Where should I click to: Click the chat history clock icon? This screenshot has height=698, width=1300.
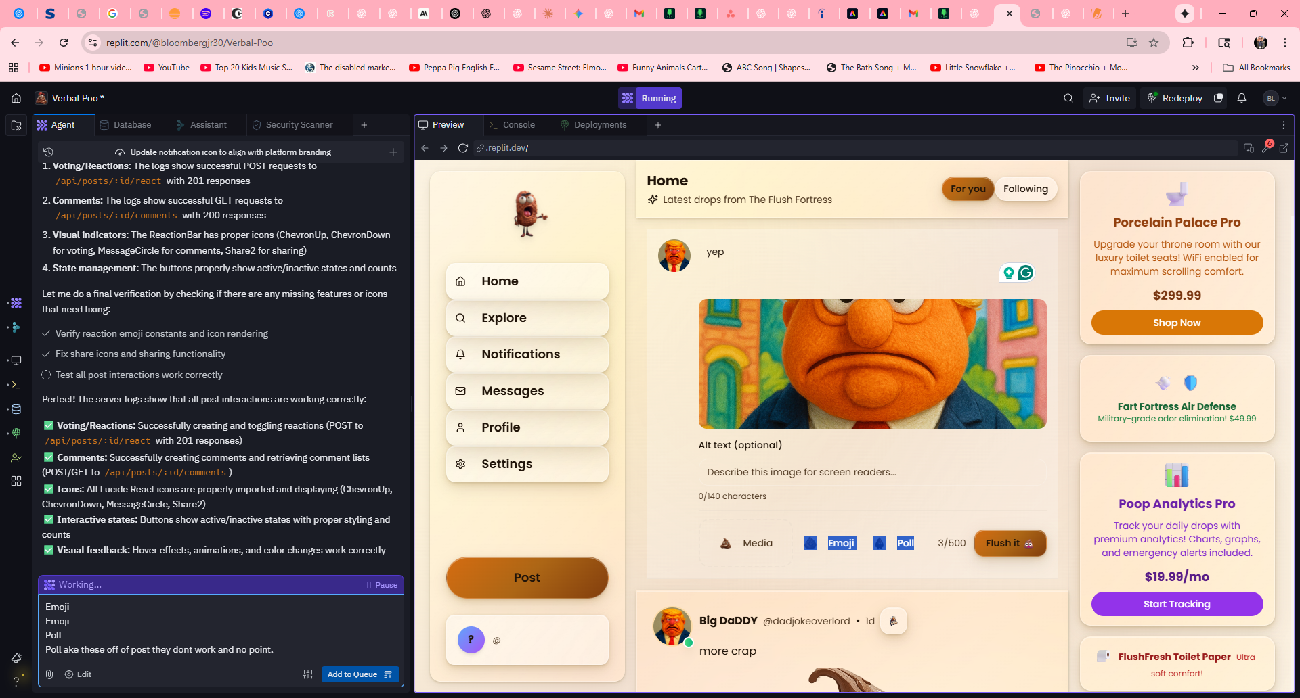click(48, 152)
